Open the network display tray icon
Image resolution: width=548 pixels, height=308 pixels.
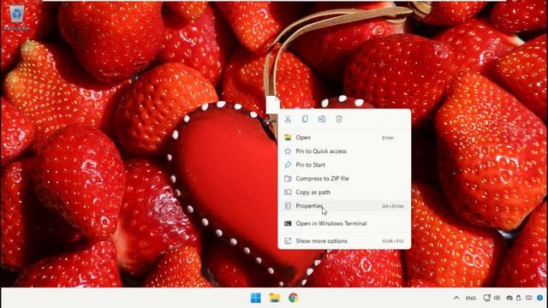pyautogui.click(x=486, y=298)
